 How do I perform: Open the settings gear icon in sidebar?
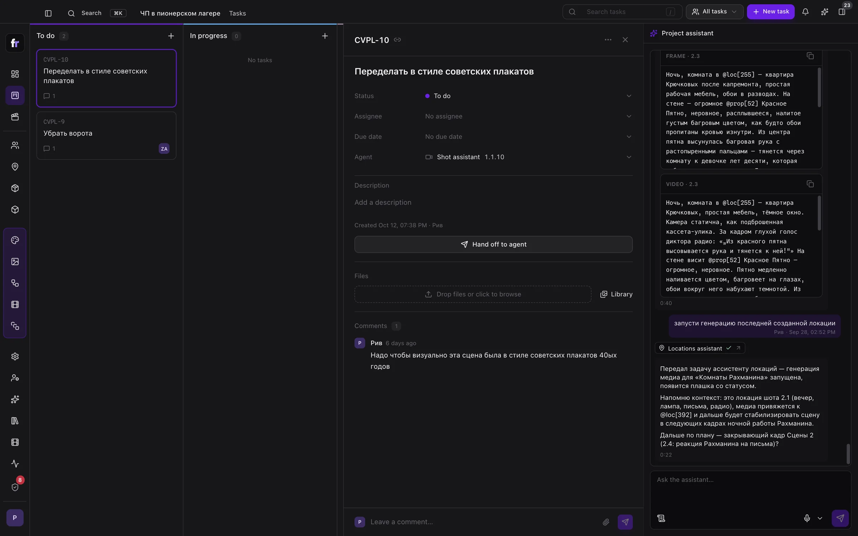pyautogui.click(x=15, y=356)
